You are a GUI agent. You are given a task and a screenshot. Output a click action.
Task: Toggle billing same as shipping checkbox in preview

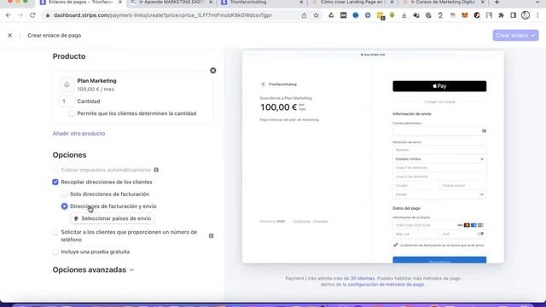(x=395, y=245)
